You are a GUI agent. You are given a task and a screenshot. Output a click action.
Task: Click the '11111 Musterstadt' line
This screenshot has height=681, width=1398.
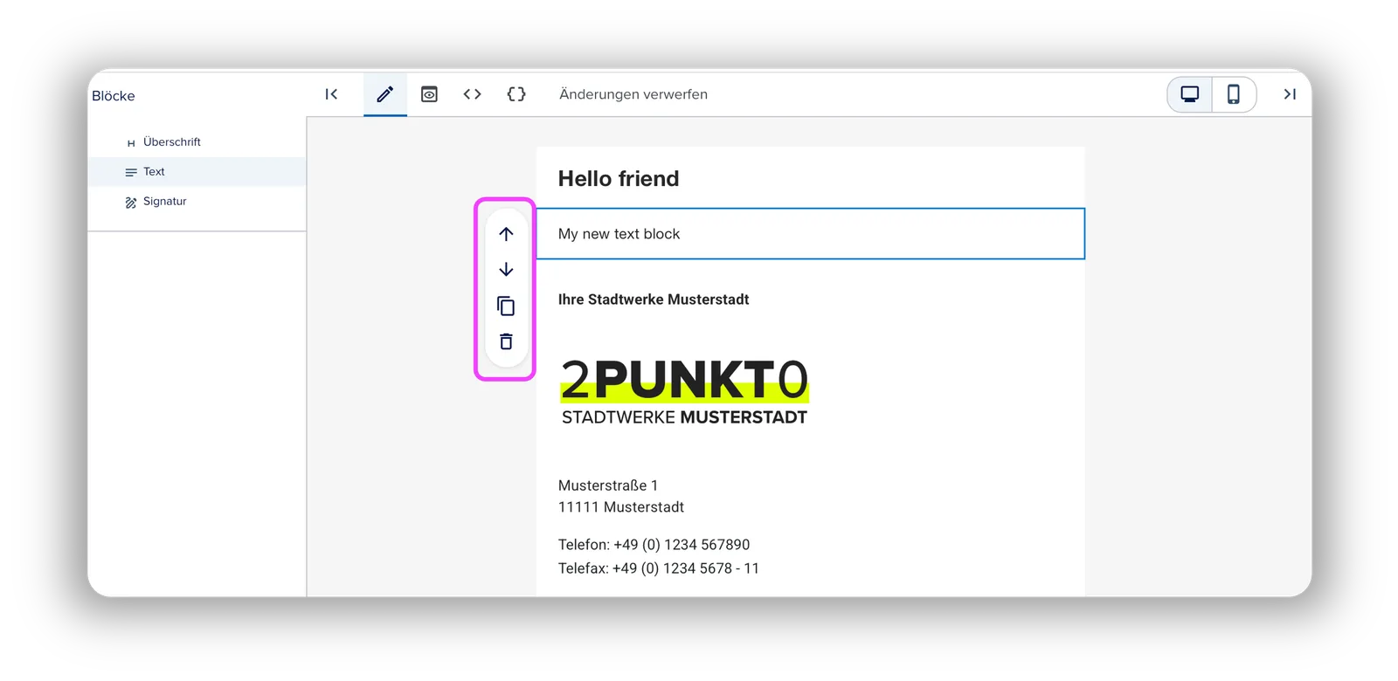pos(621,507)
